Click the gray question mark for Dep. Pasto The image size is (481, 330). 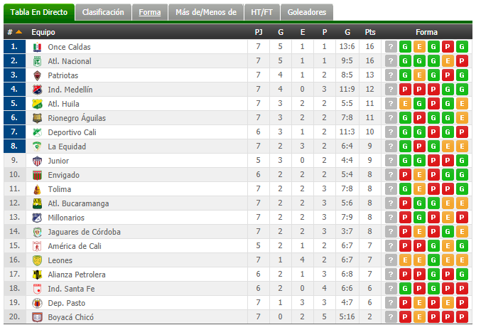coord(391,303)
